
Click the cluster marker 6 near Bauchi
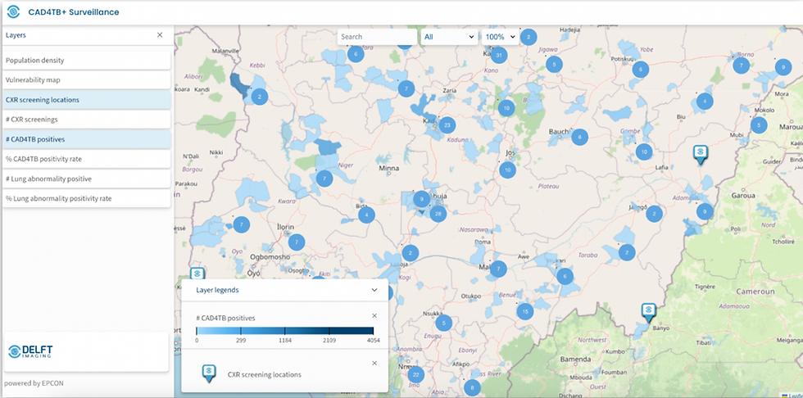[580, 137]
